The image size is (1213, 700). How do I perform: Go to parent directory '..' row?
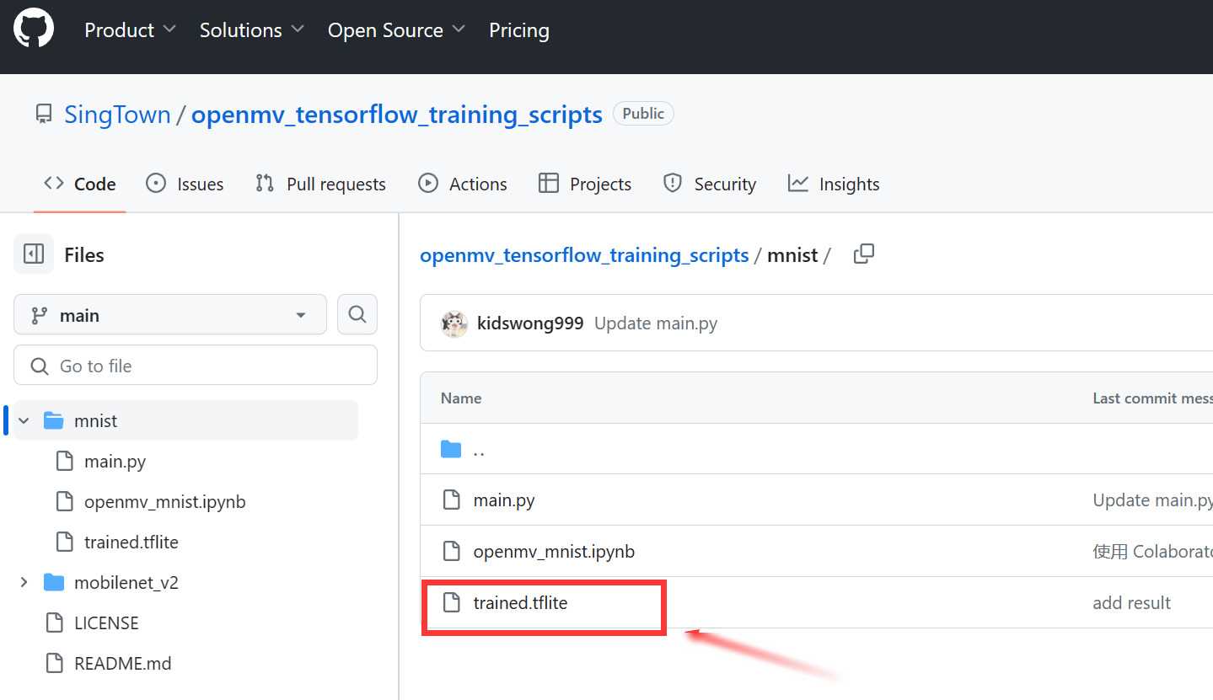pyautogui.click(x=479, y=449)
